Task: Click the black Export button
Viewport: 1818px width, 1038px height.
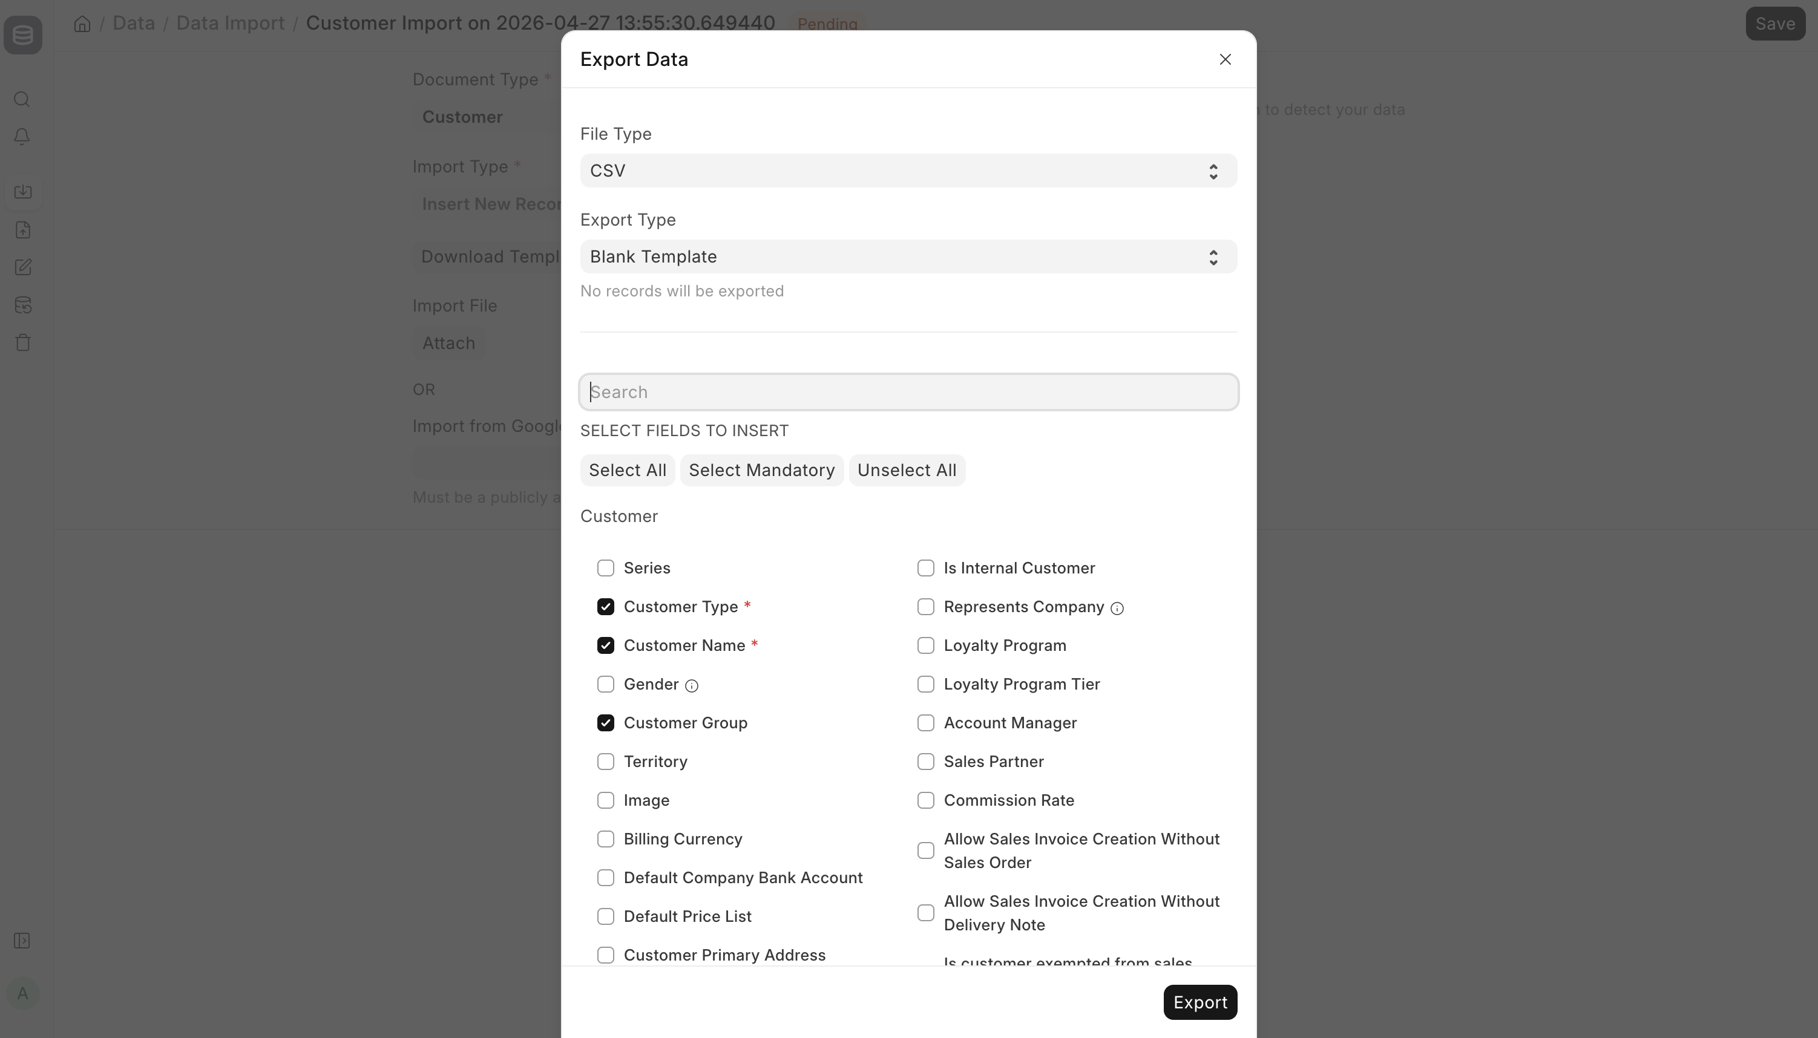Action: (1199, 1002)
